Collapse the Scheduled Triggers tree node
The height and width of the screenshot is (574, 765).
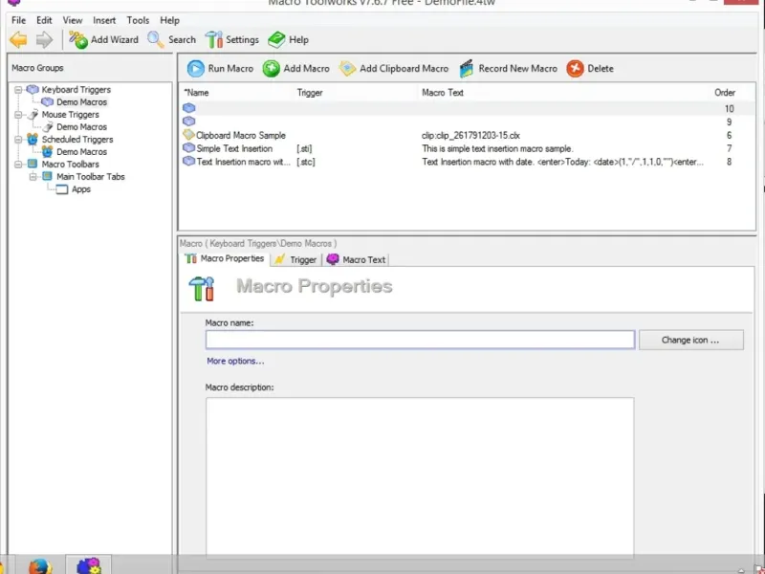click(18, 140)
